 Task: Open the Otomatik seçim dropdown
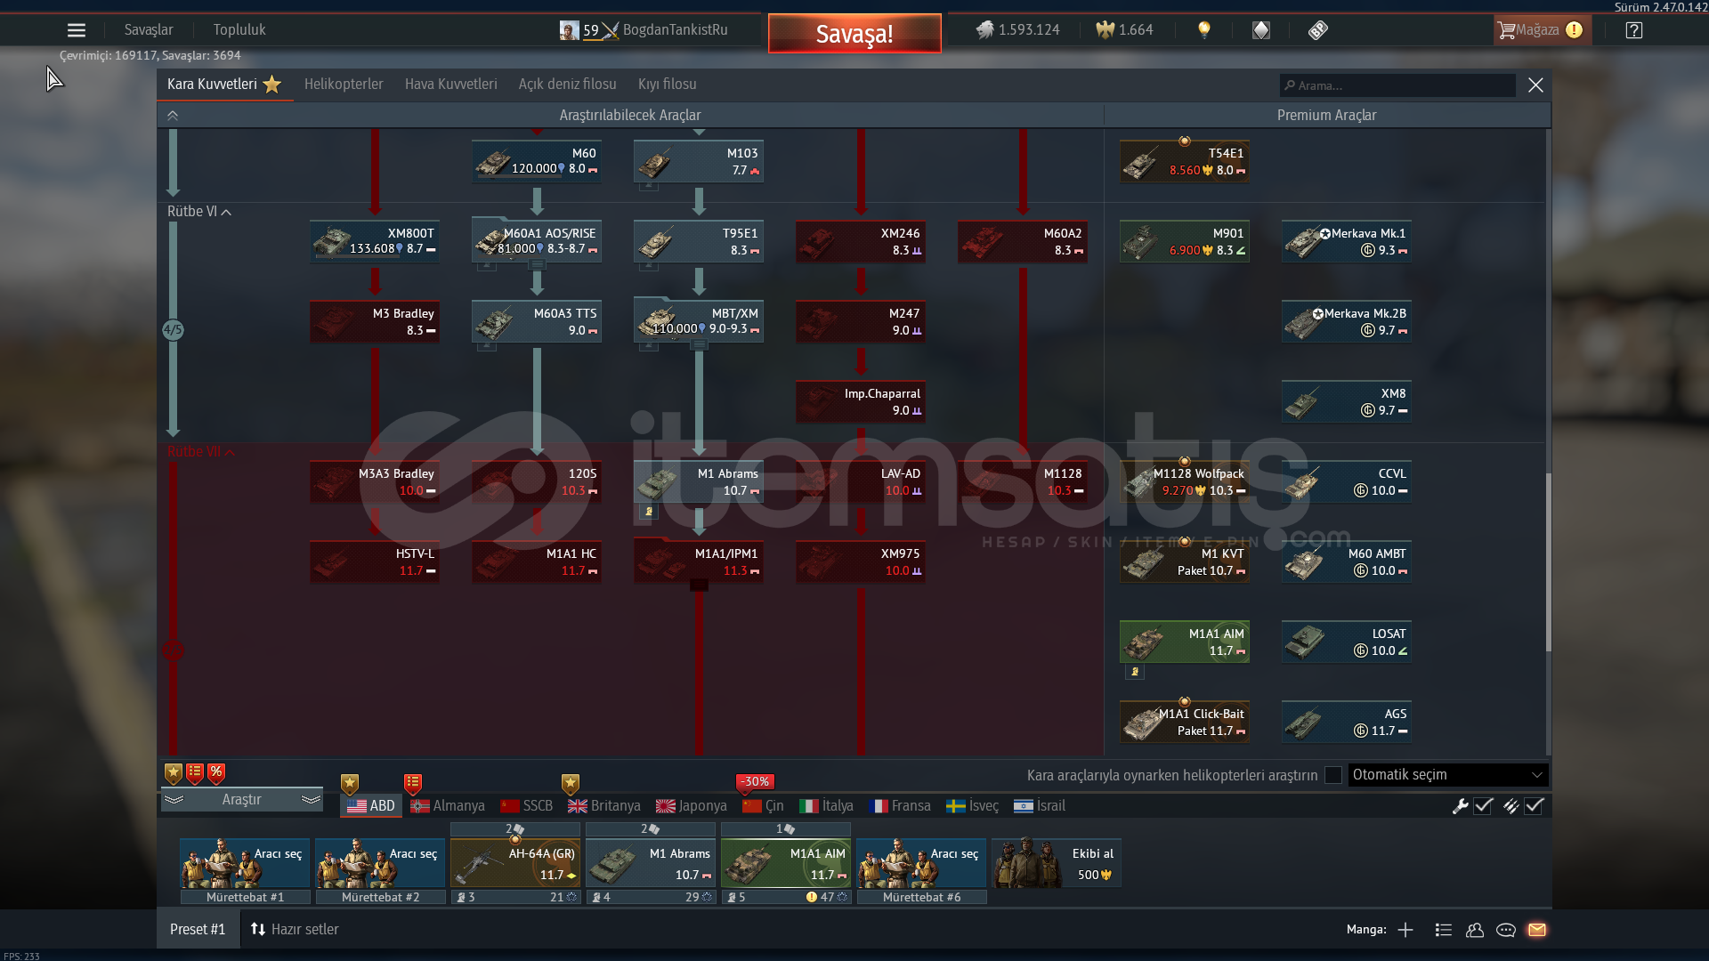[x=1447, y=775]
